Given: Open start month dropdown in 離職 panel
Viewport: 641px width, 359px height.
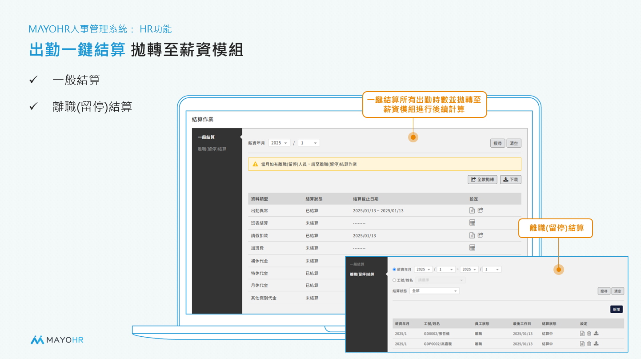Looking at the screenshot, I should pyautogui.click(x=446, y=270).
